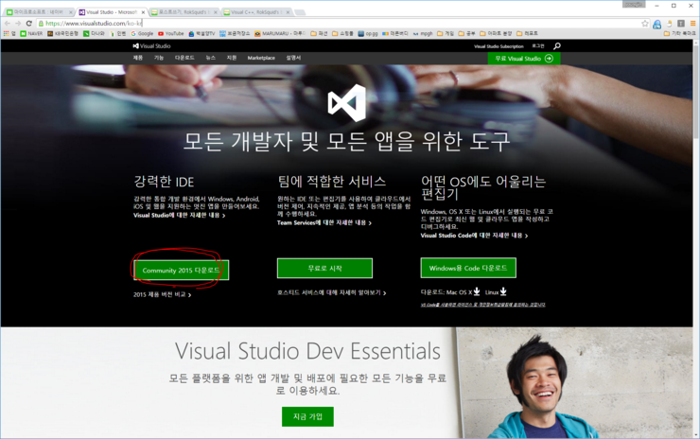700x439 pixels.
Task: Switch to the first 마이크로소프트 네이버 tab
Action: coord(38,12)
